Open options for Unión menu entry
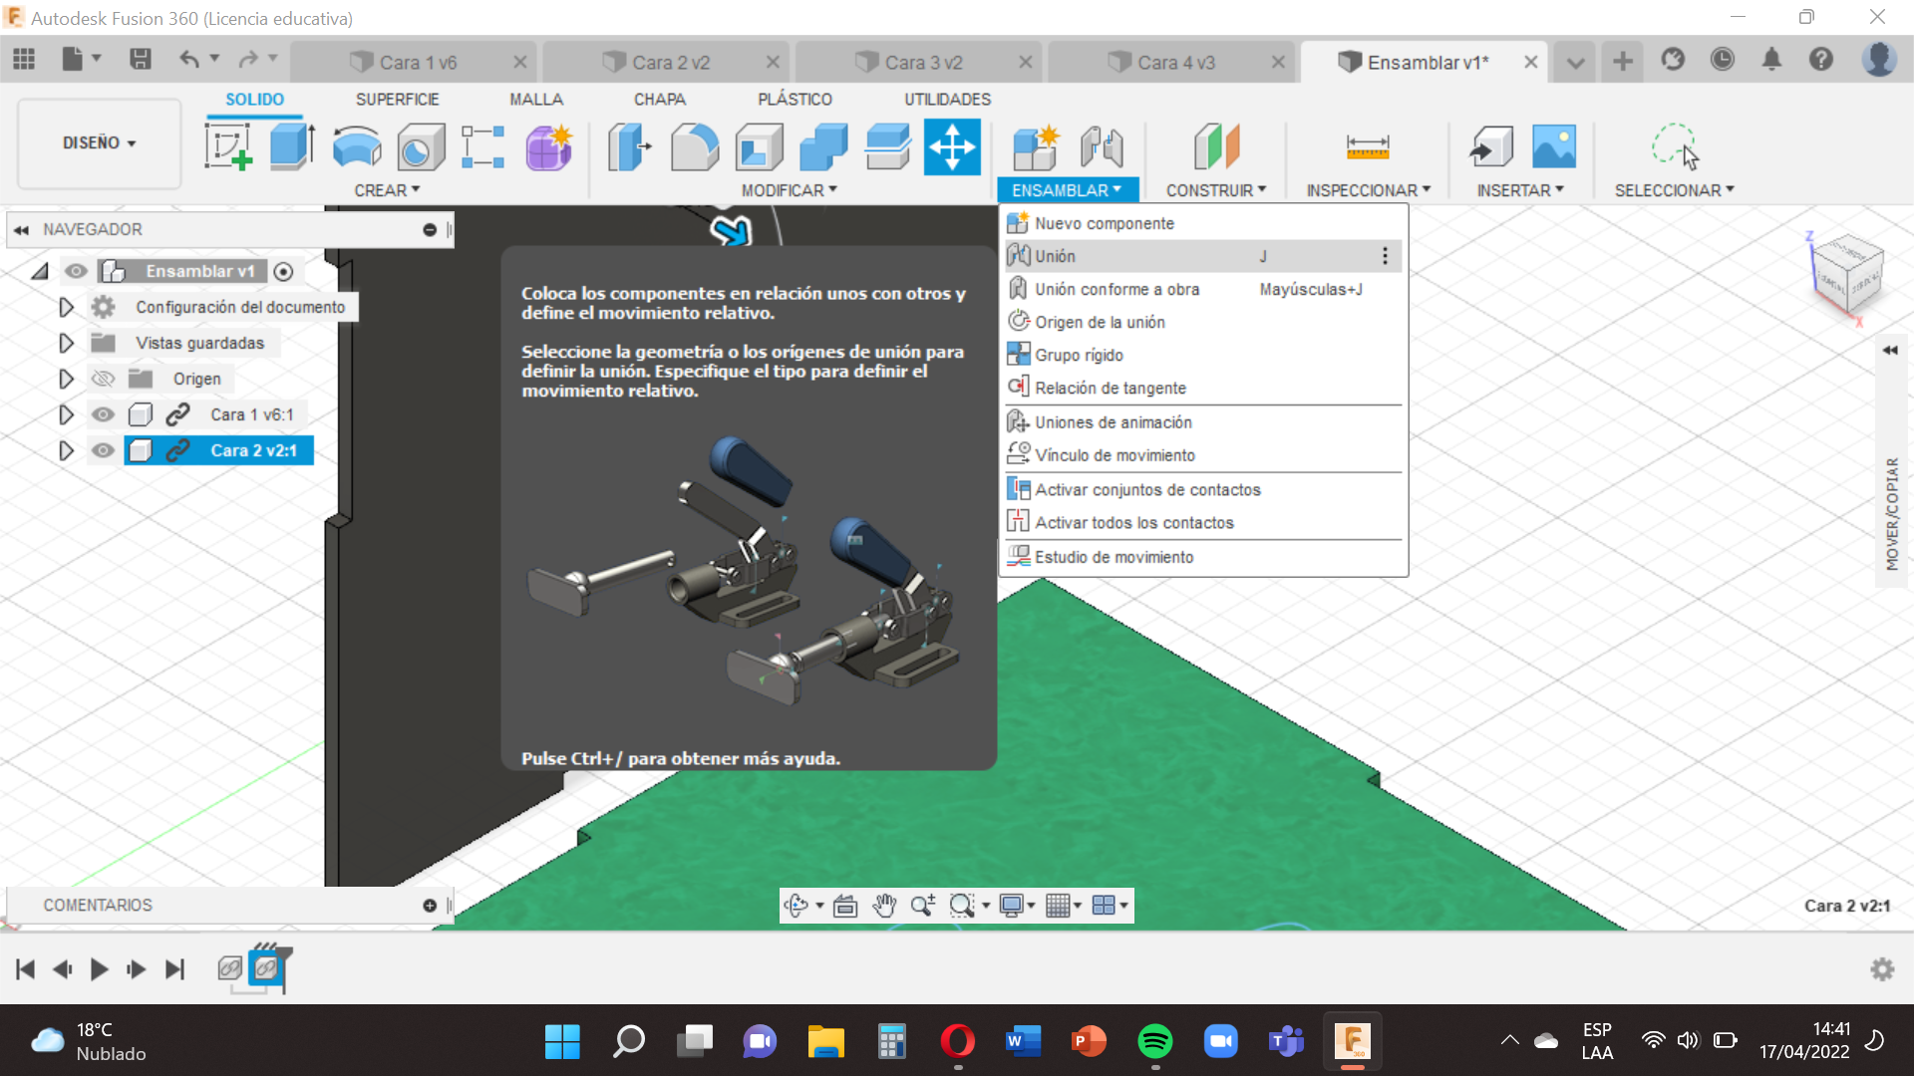Screen dimensions: 1914x1076 click(1385, 256)
